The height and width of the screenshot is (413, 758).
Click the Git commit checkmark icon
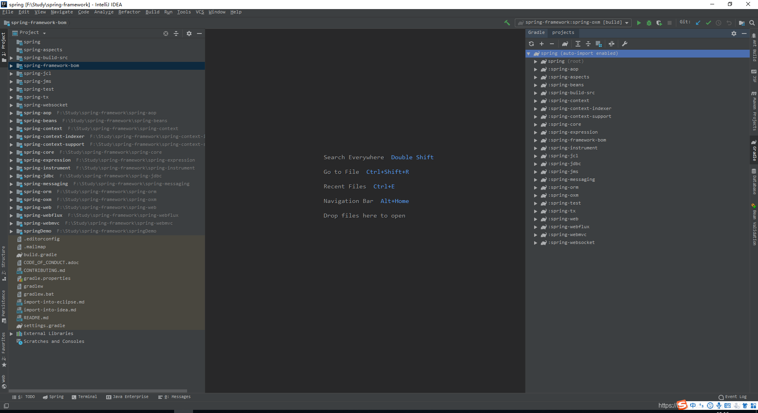(708, 23)
